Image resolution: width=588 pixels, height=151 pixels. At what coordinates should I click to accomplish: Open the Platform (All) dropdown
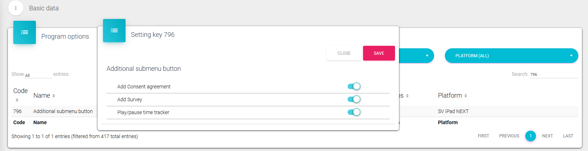(511, 56)
